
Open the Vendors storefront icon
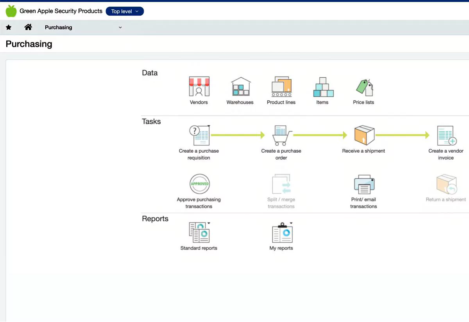click(x=199, y=87)
